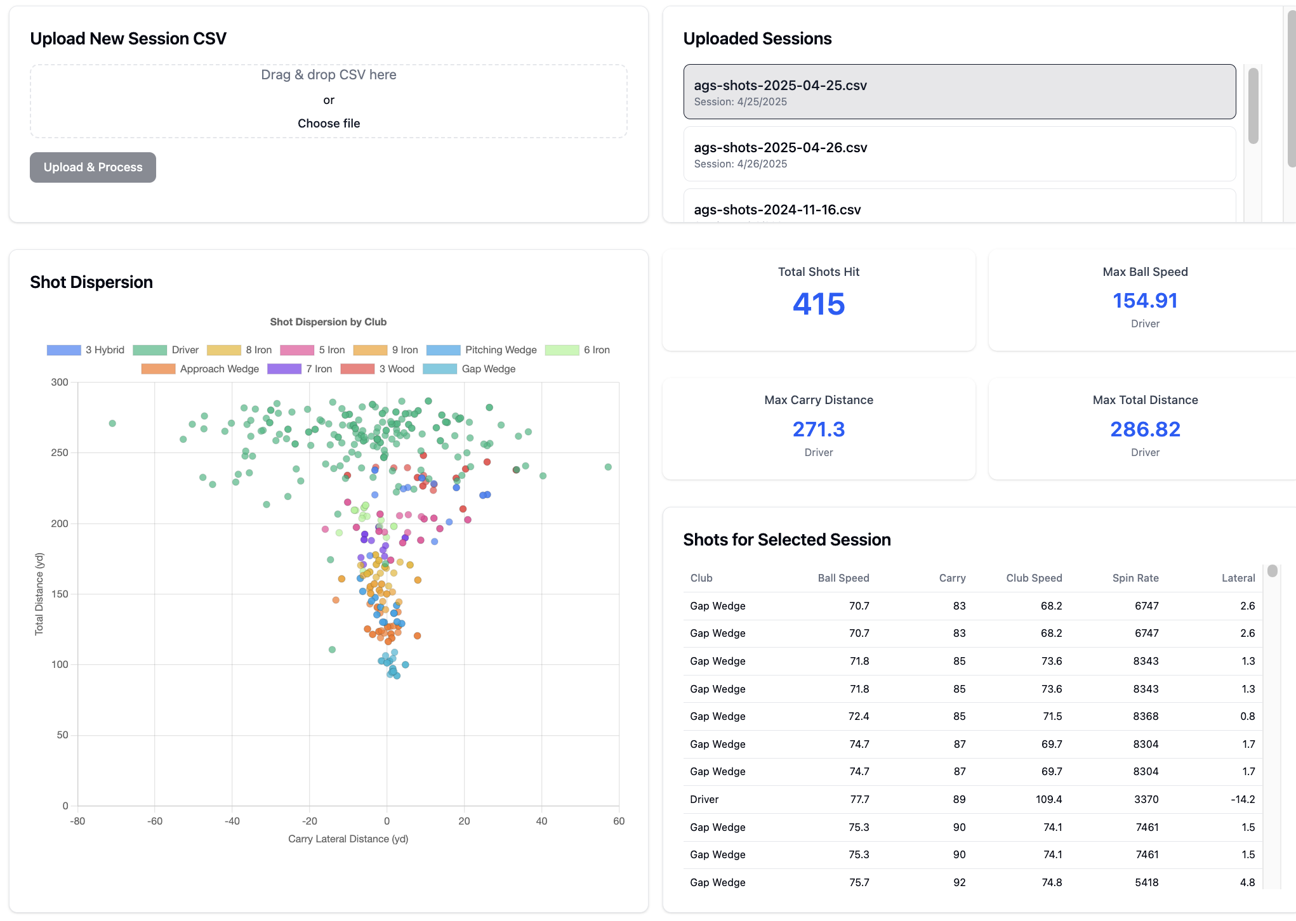1296x921 pixels.
Task: Click the carry value 92
Action: coord(959,882)
